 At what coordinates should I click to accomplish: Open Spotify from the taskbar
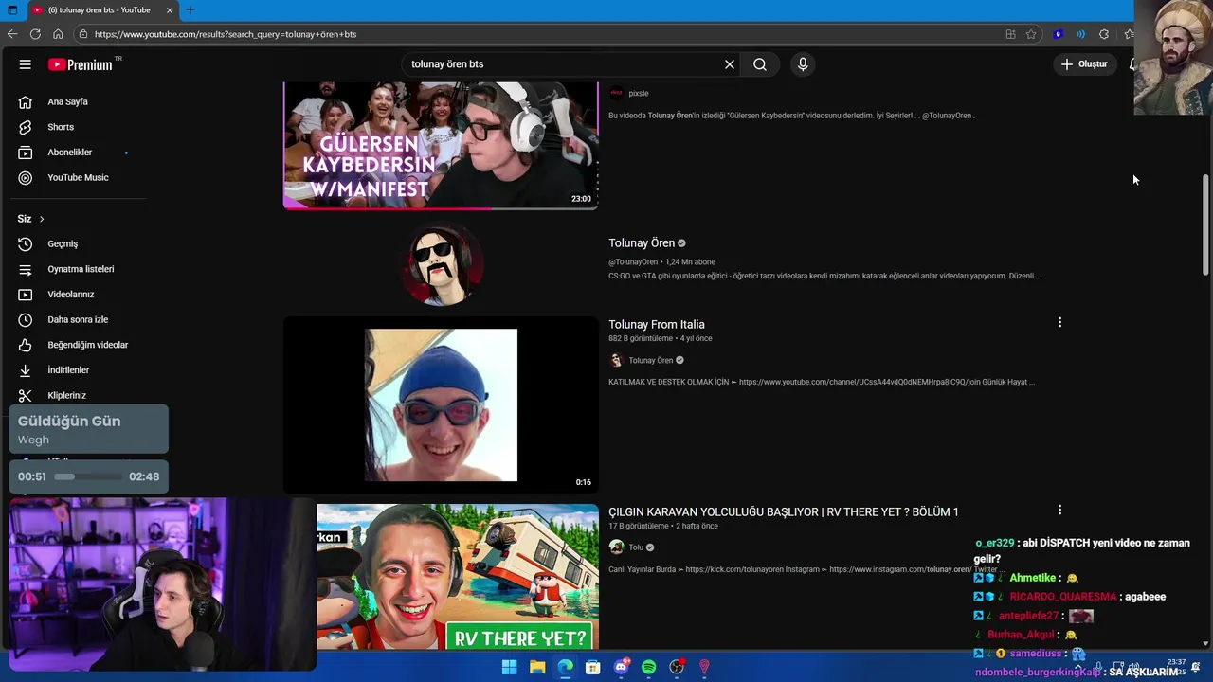649,667
